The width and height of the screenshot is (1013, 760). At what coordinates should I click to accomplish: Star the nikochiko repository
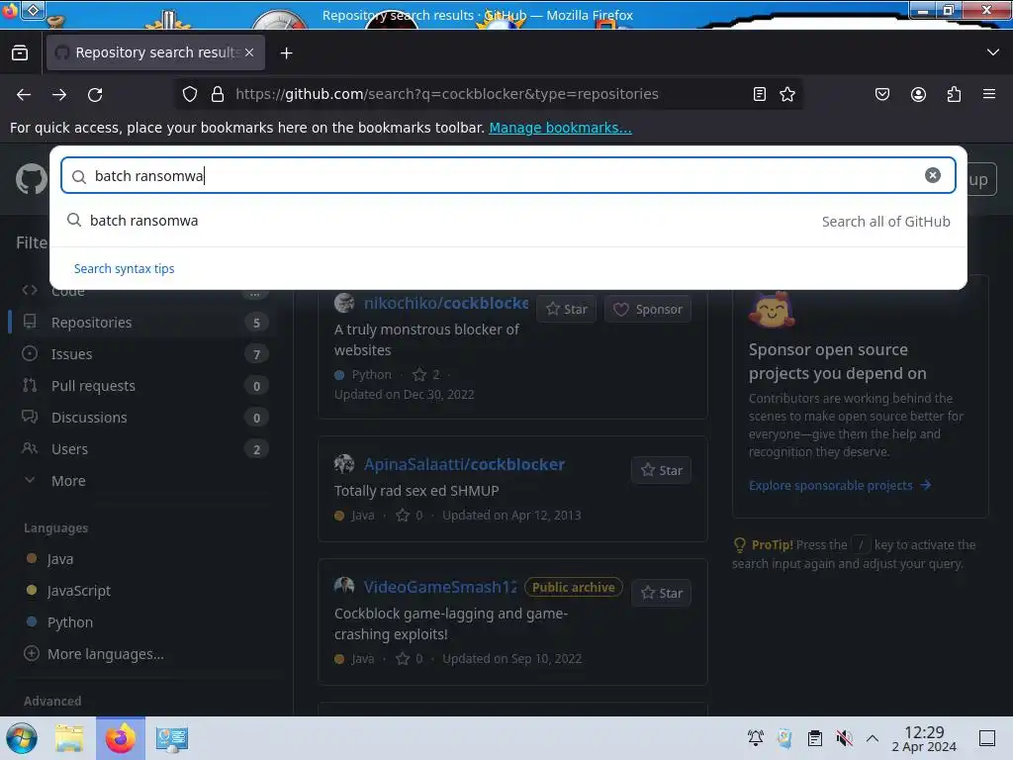click(x=566, y=309)
